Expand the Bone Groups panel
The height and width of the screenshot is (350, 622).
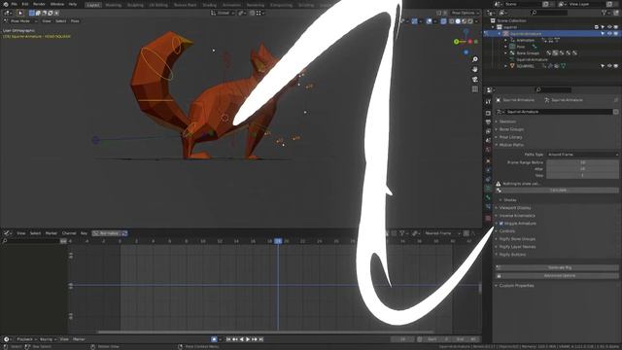[511, 129]
